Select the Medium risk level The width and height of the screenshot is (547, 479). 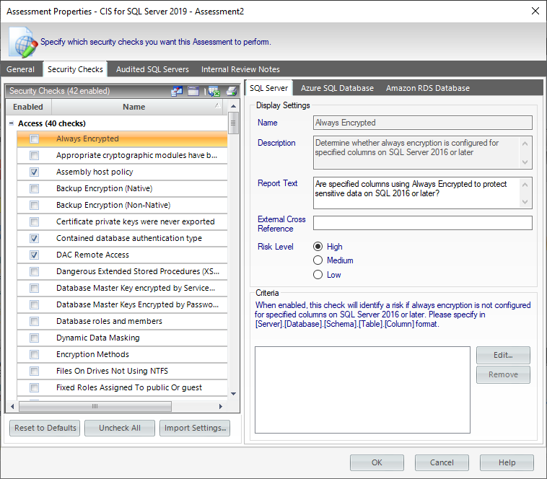pyautogui.click(x=318, y=260)
